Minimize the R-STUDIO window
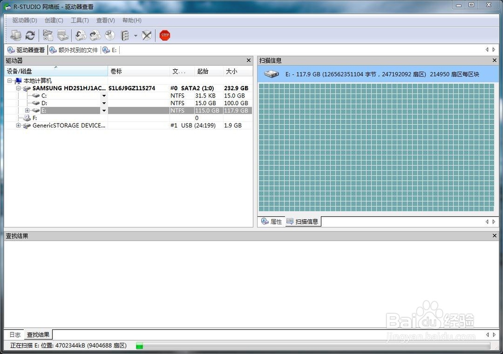 tap(459, 5)
